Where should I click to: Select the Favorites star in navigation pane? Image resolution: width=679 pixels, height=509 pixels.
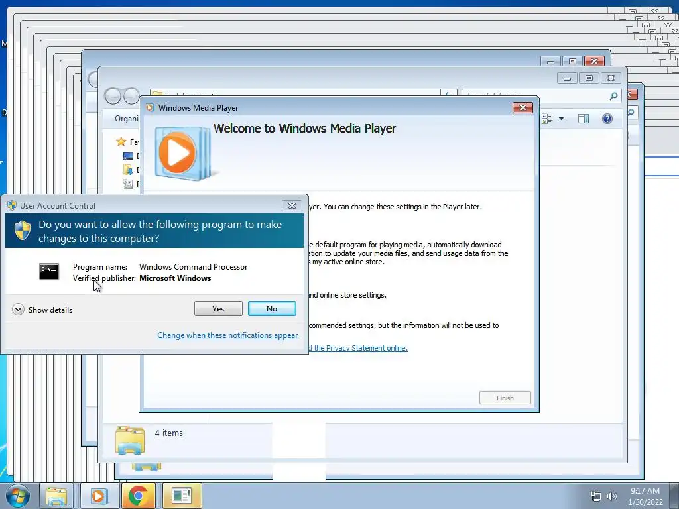[x=121, y=142]
